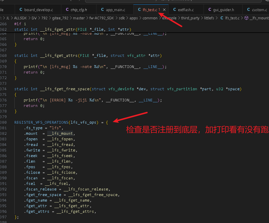Click the sdk breadcrumb segment
This screenshot has height=223, width=269.
(x=122, y=18)
